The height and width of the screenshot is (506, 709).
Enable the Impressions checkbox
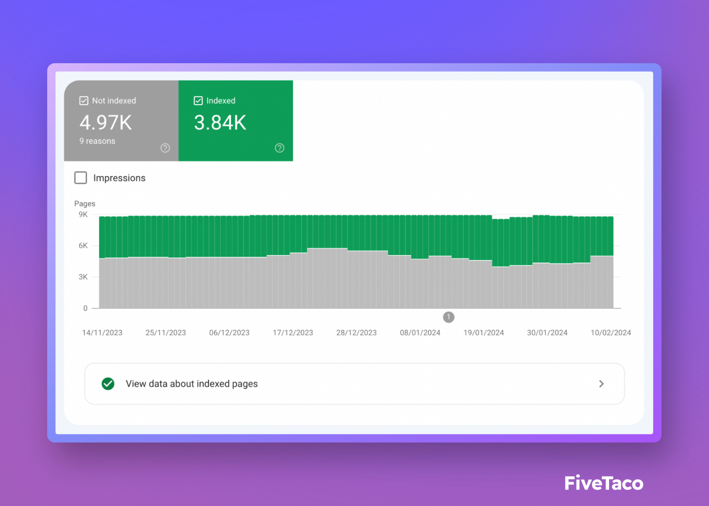pyautogui.click(x=81, y=177)
